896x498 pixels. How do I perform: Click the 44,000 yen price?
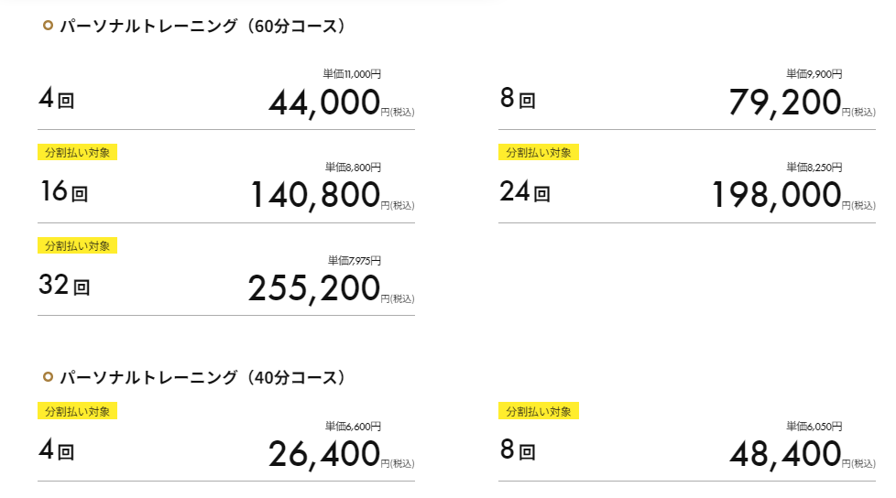pyautogui.click(x=324, y=103)
